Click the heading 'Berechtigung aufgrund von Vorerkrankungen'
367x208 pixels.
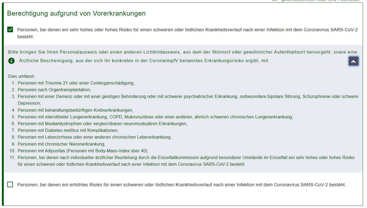pos(76,13)
